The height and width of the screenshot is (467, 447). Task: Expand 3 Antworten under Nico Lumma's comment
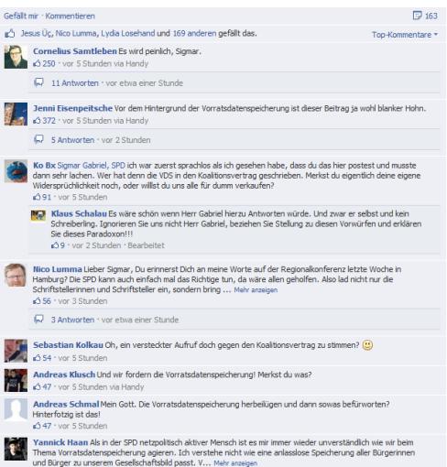(x=72, y=320)
